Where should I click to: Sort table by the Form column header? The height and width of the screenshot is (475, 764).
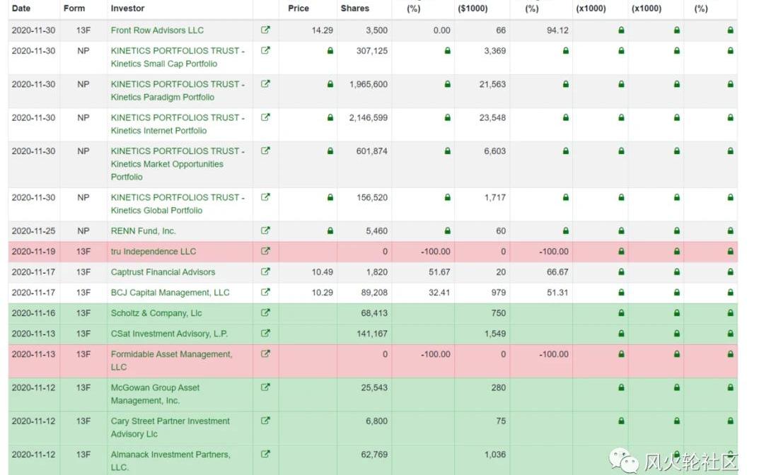74,8
